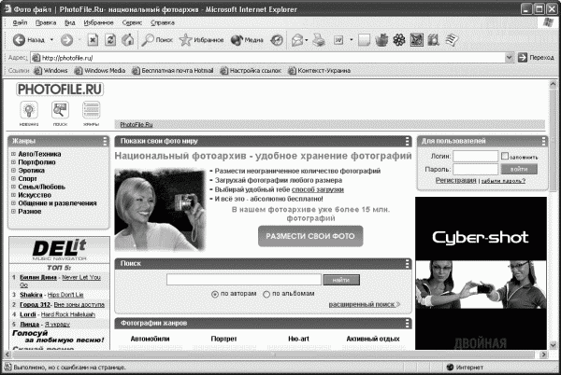Click the Print icon

click(319, 40)
